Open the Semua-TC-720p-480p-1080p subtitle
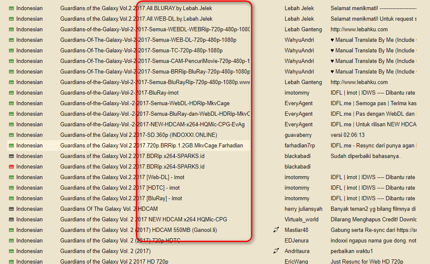 [141, 51]
